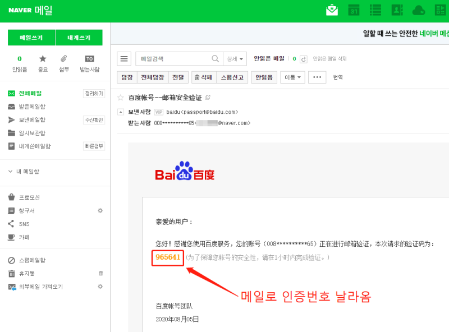Click the 전달 forward button
The width and height of the screenshot is (449, 332).
(x=178, y=77)
